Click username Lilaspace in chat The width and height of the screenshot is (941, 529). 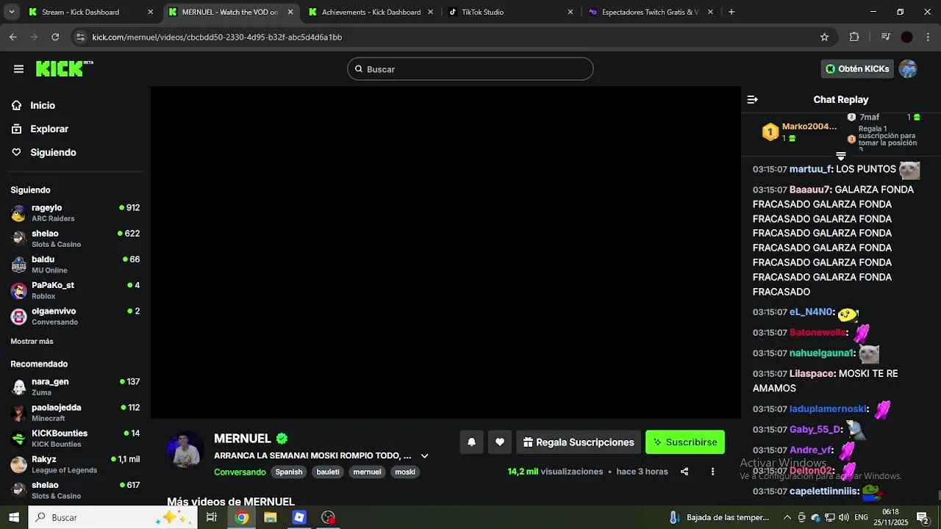[x=812, y=373]
